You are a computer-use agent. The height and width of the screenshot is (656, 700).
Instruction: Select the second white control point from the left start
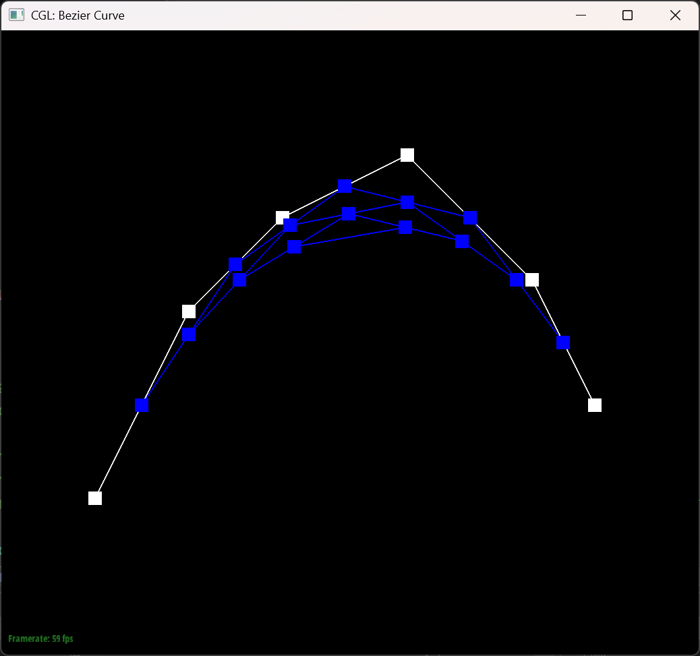(189, 311)
